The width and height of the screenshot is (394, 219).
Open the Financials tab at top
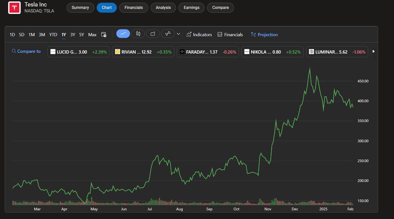[134, 7]
